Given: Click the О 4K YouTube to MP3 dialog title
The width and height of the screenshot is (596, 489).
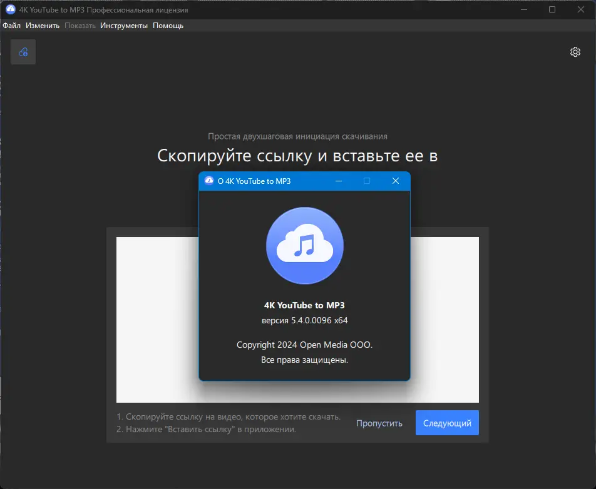Looking at the screenshot, I should coord(254,181).
